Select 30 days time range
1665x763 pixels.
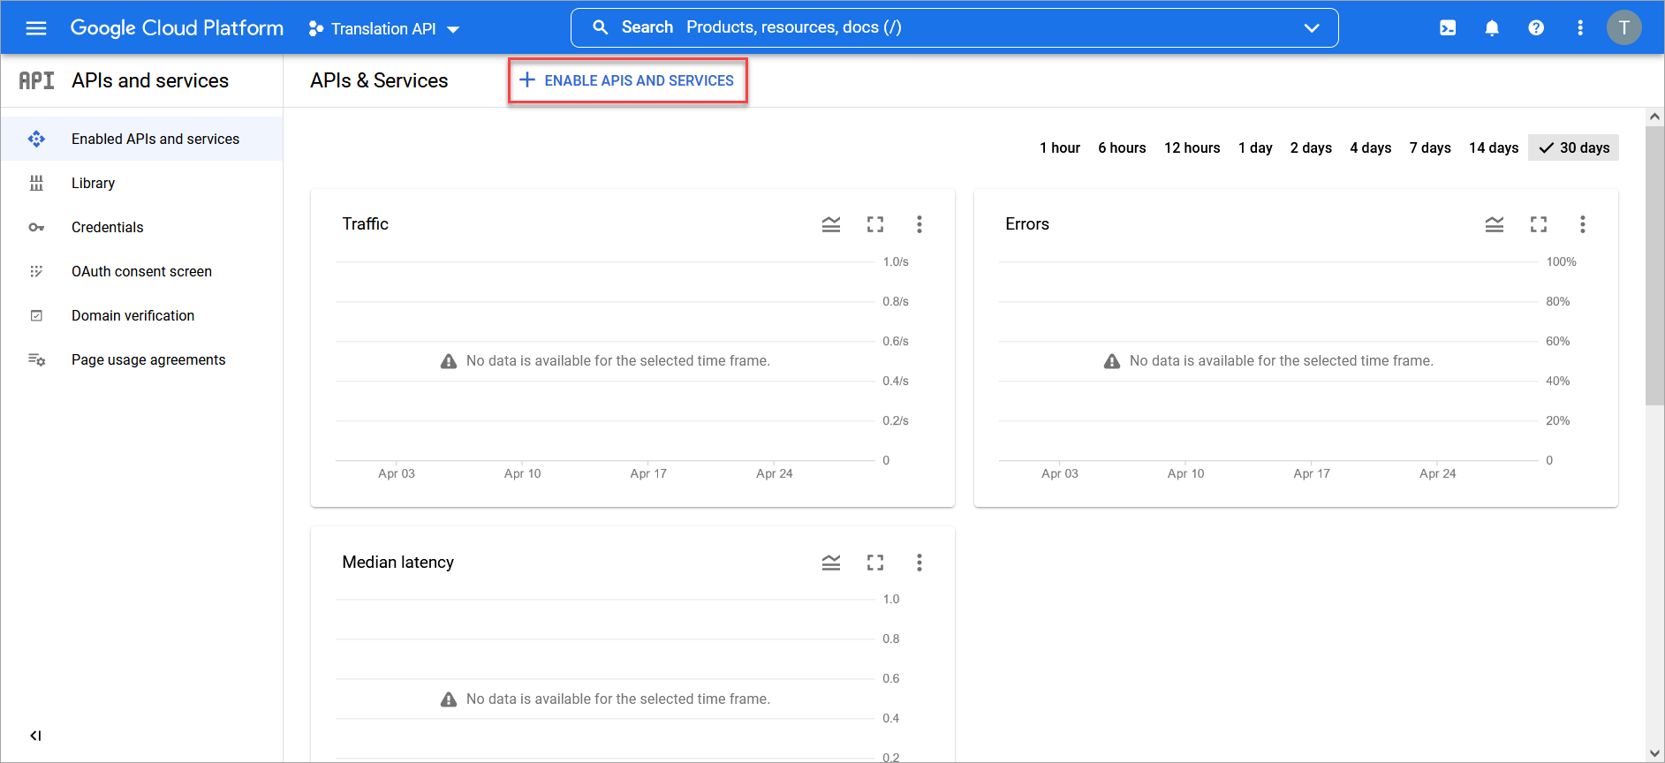tap(1573, 147)
